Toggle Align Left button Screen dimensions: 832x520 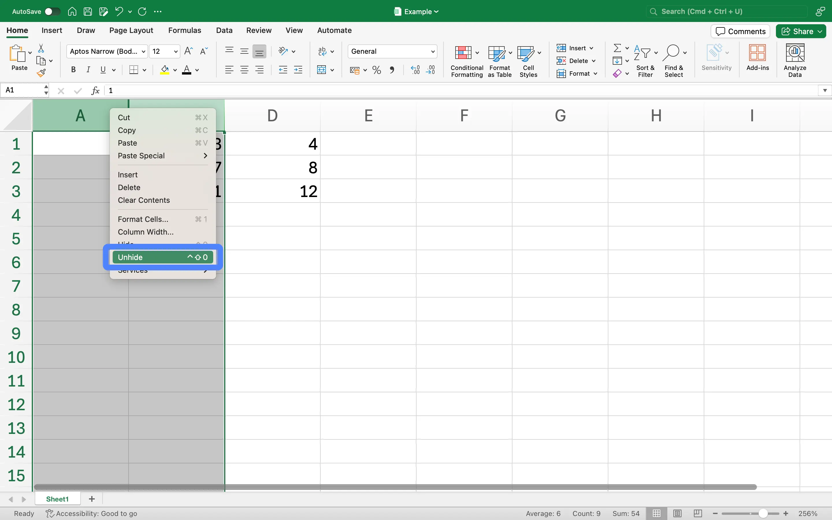coord(229,70)
